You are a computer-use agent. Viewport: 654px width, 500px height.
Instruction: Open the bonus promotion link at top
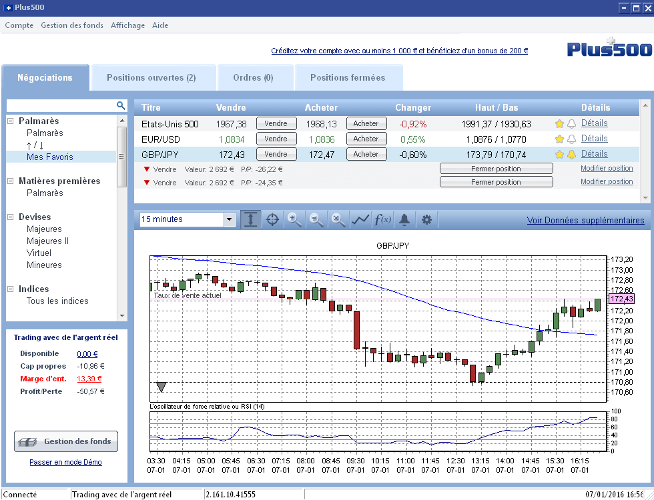400,51
